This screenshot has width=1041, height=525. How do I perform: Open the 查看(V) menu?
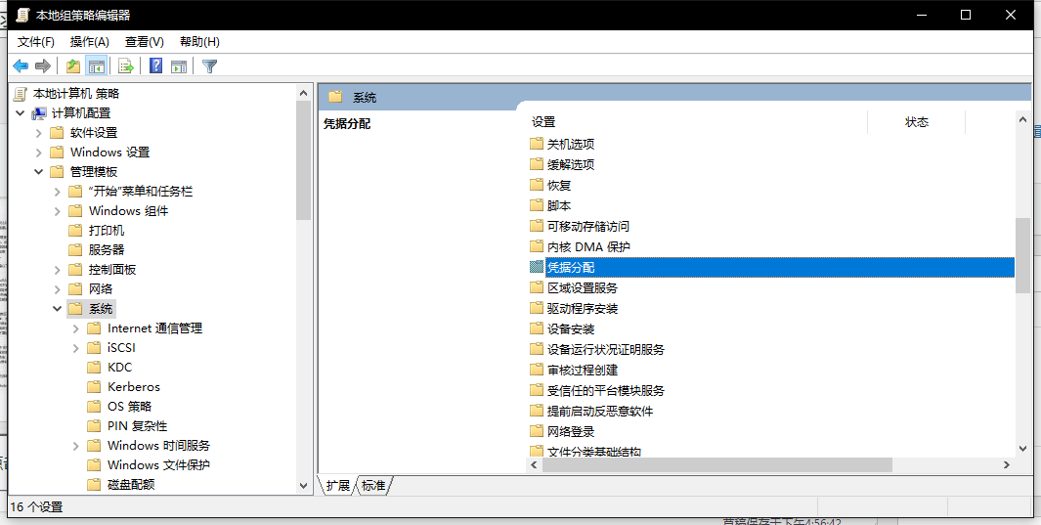144,42
